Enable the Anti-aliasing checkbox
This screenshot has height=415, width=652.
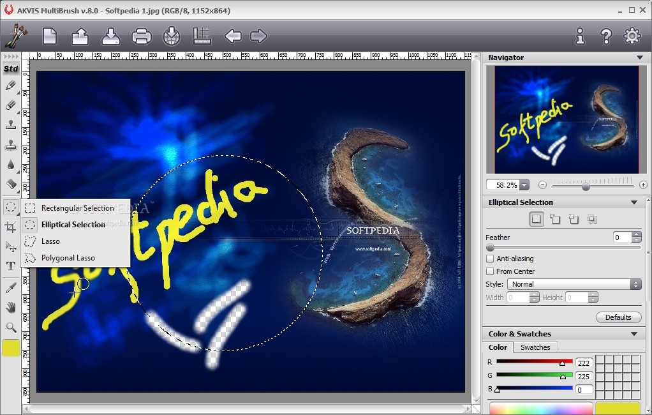(490, 259)
